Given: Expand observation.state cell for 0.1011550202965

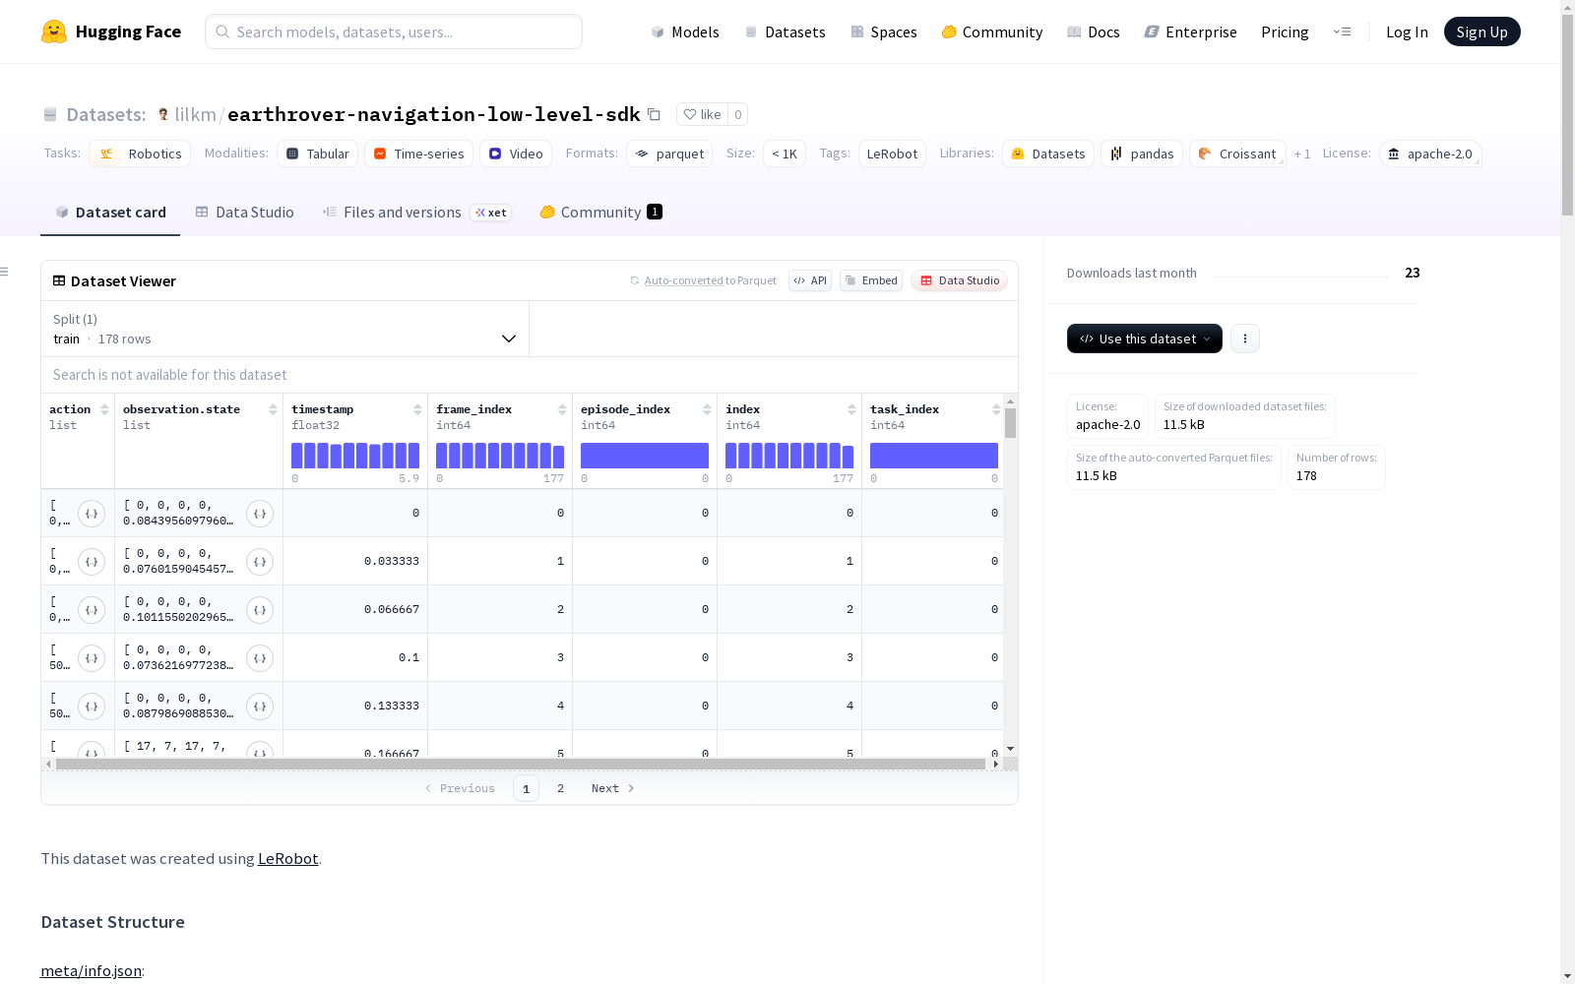Looking at the screenshot, I should click(x=260, y=610).
